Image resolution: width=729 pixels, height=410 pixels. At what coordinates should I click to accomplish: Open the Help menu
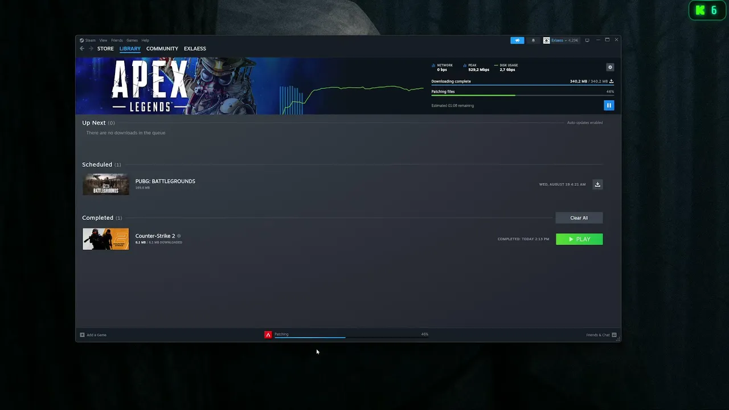pos(145,40)
